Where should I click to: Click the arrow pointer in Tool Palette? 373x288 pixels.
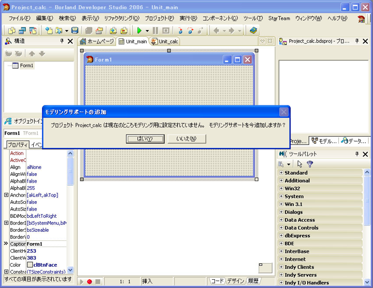pyautogui.click(x=300, y=164)
